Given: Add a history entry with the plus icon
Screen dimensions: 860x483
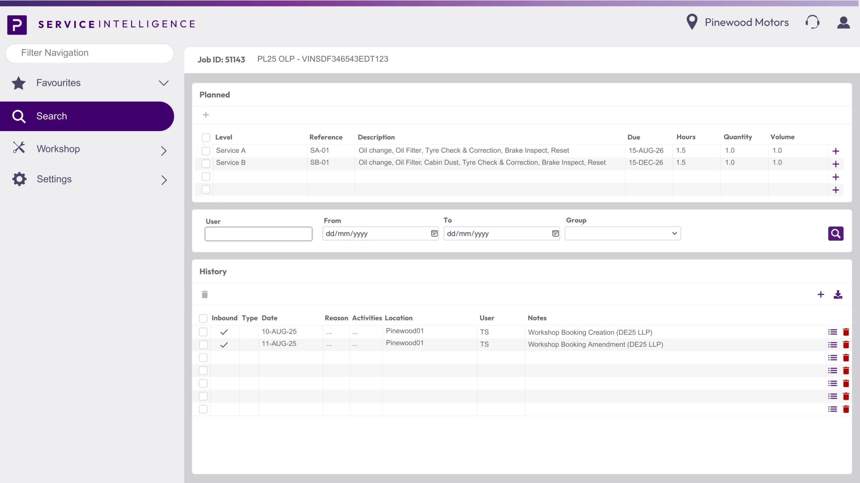Looking at the screenshot, I should point(821,294).
